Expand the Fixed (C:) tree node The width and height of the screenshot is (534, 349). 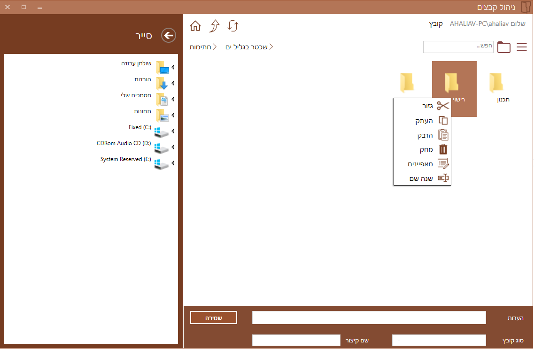coord(173,132)
